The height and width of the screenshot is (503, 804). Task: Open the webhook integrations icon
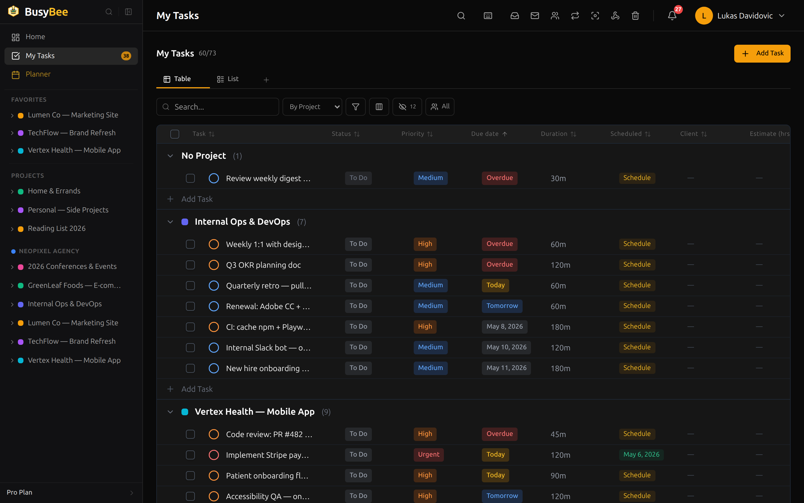click(615, 16)
